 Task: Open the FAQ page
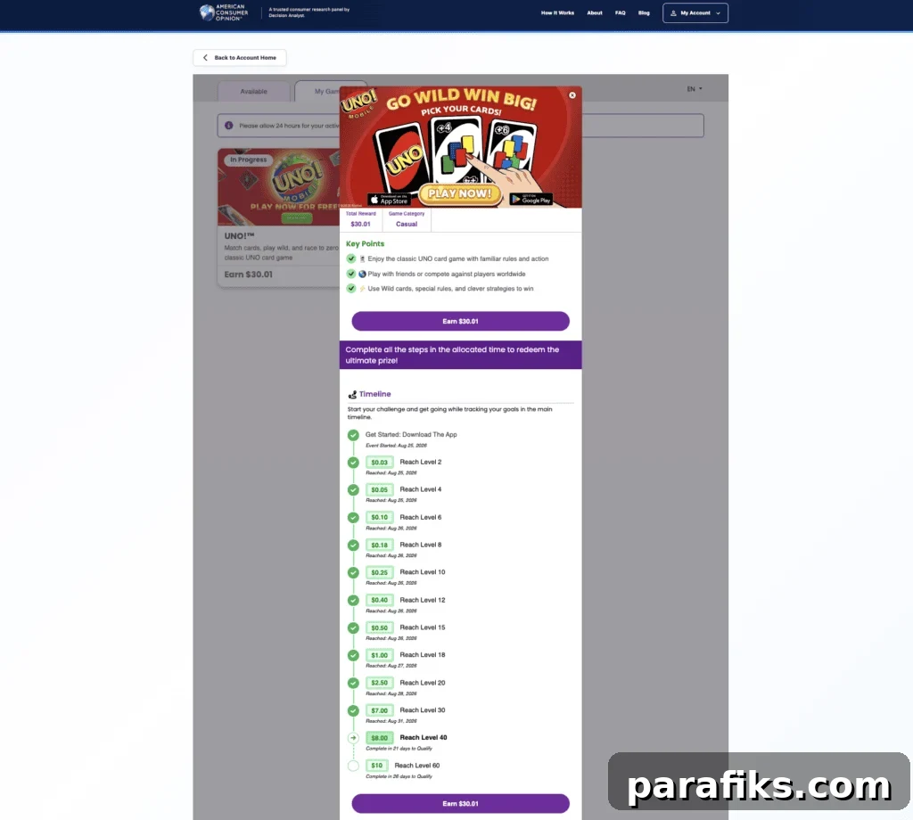pos(621,12)
